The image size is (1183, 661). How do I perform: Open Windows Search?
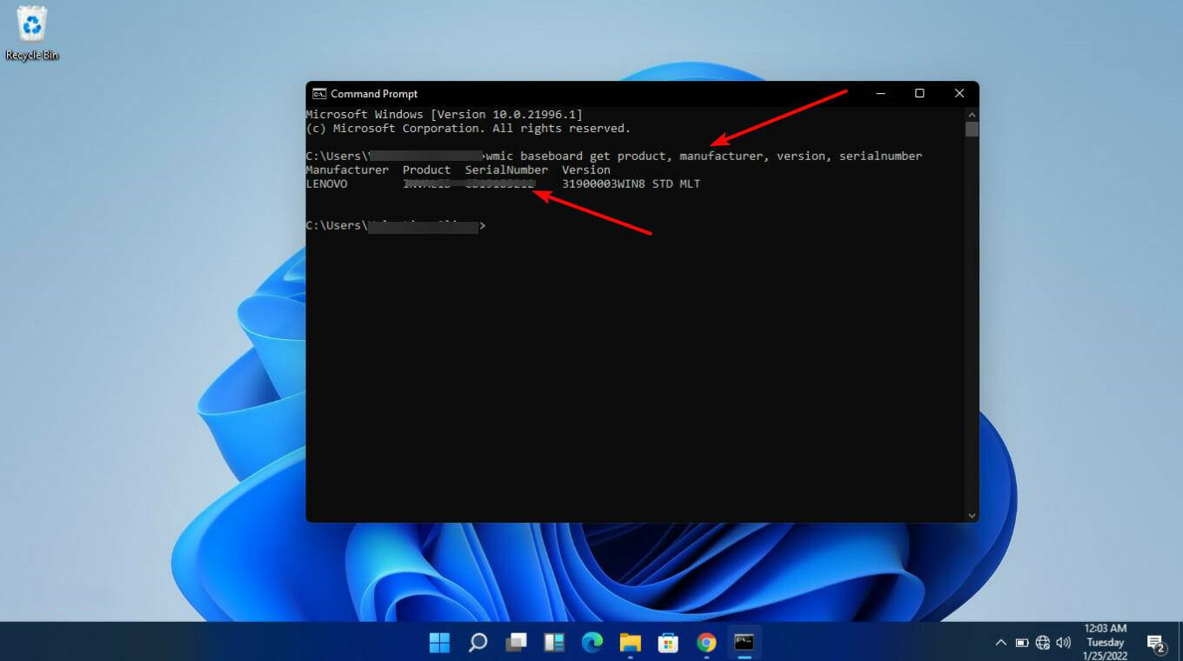pos(478,642)
